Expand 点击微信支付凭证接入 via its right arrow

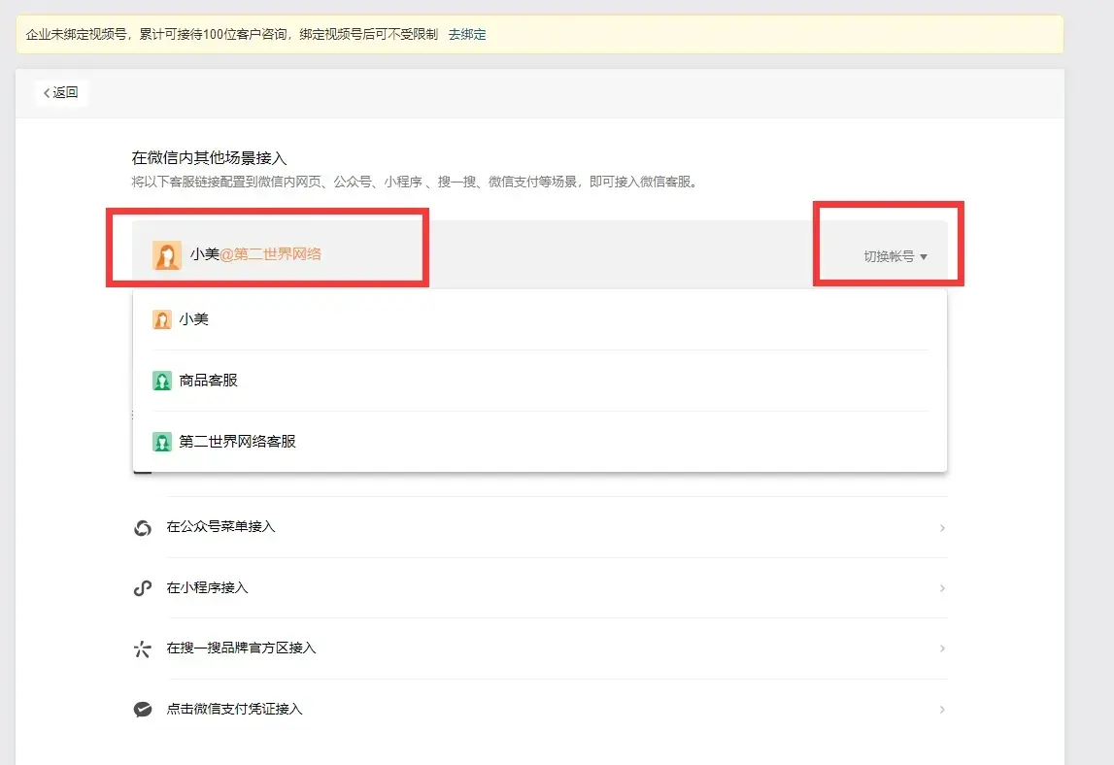(941, 710)
